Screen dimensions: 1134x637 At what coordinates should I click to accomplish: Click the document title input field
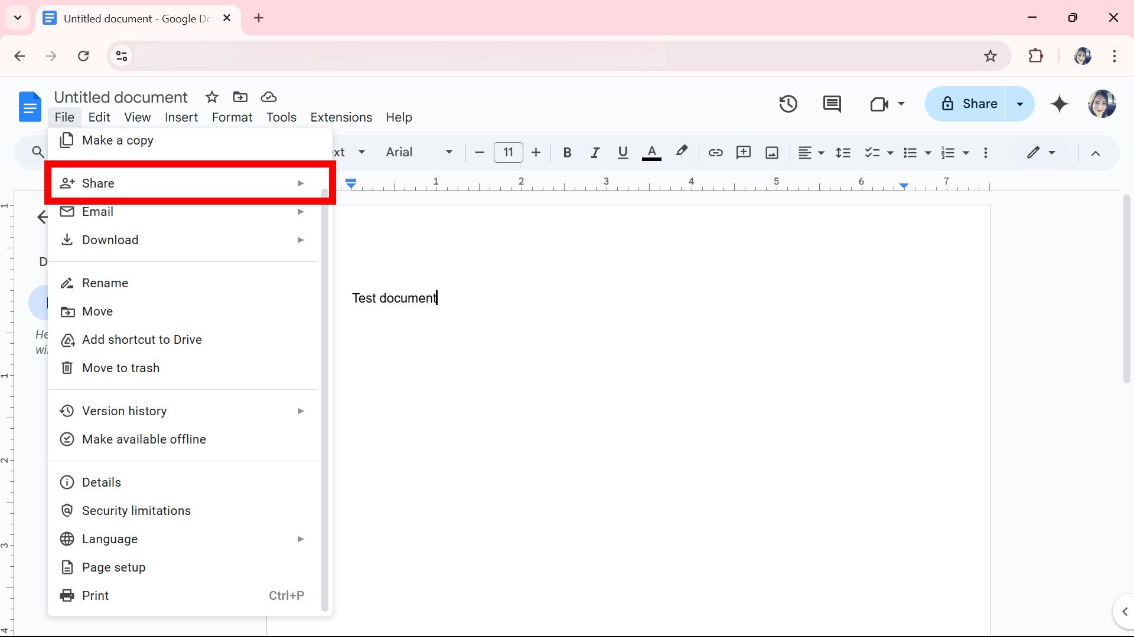coord(120,96)
